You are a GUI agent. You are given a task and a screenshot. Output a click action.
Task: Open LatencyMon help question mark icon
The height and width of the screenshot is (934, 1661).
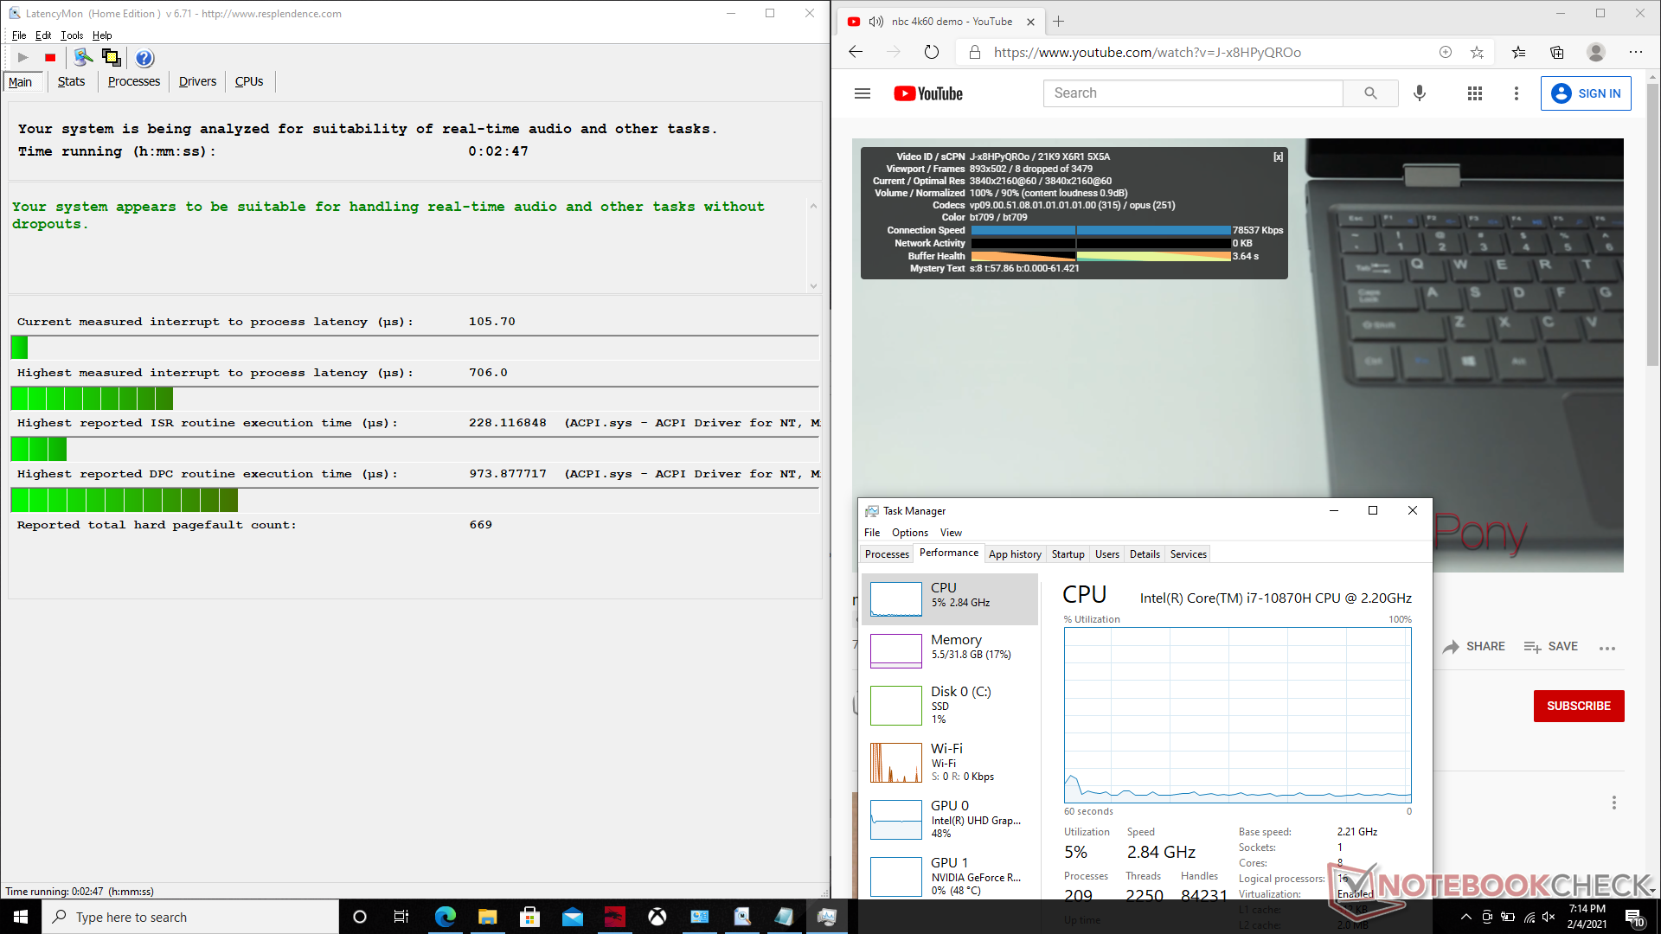[144, 58]
